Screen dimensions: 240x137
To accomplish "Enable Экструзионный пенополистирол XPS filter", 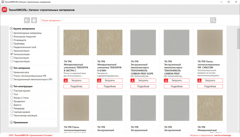I will tap(12, 79).
